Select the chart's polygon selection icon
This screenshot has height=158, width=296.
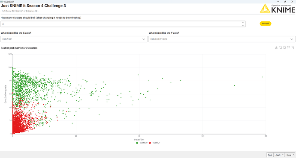(x=293, y=47)
